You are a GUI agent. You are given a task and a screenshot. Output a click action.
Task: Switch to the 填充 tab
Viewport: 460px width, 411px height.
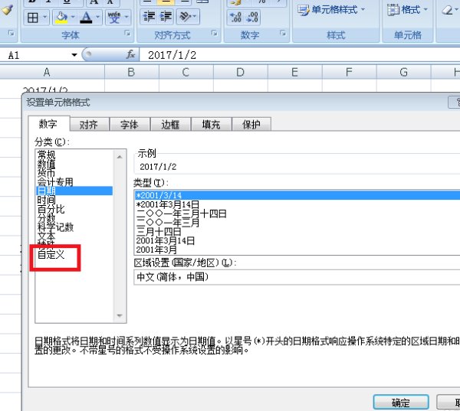(x=212, y=125)
